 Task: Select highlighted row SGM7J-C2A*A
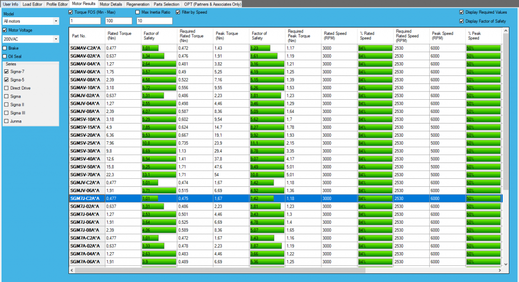click(x=286, y=198)
